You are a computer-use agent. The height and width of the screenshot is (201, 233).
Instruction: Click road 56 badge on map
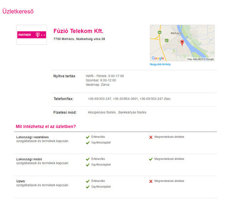pos(160,33)
